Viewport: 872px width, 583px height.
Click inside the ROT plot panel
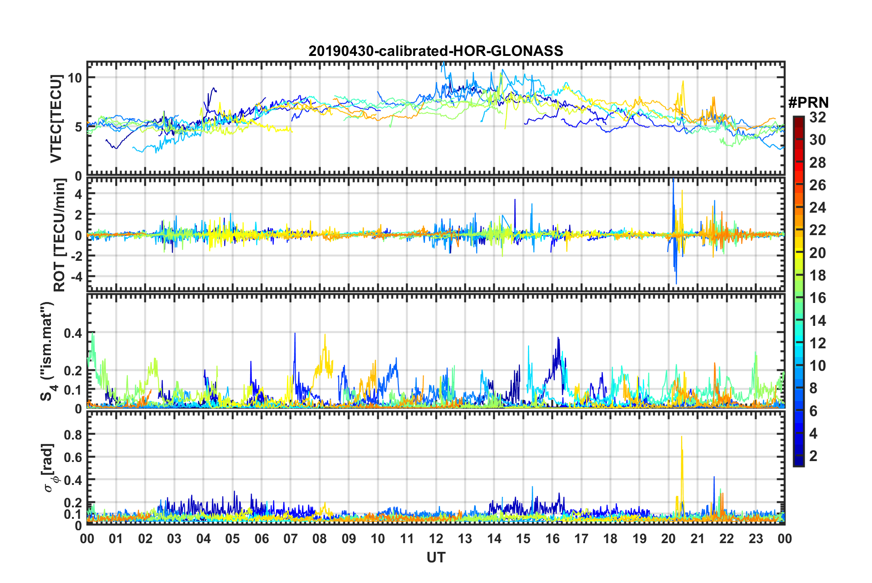[436, 234]
